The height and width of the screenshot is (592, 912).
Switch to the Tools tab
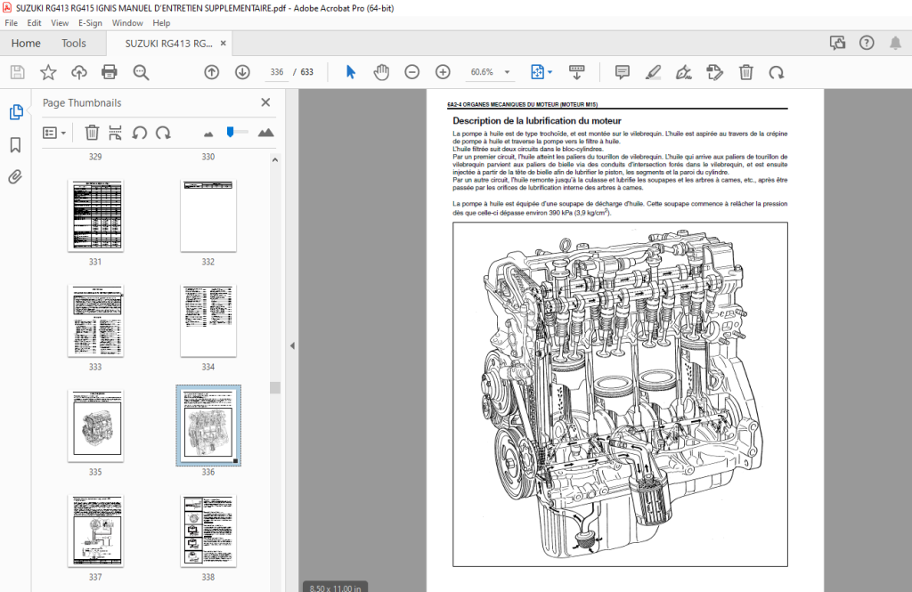pos(74,43)
